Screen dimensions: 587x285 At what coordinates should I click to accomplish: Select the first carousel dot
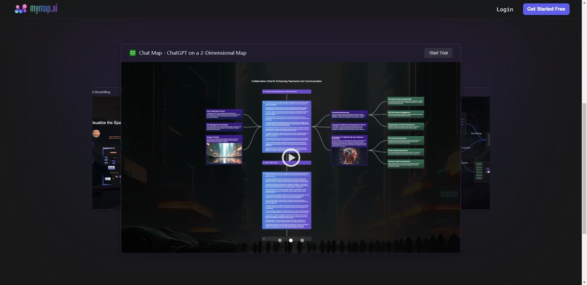tap(280, 240)
